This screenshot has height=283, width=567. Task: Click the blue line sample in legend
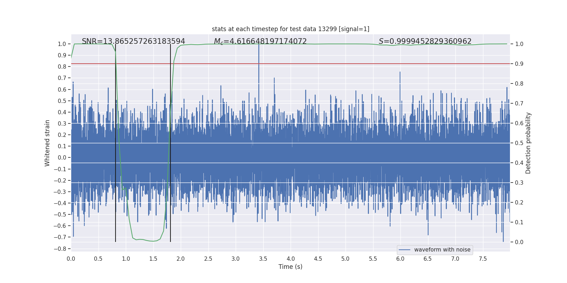coord(404,250)
